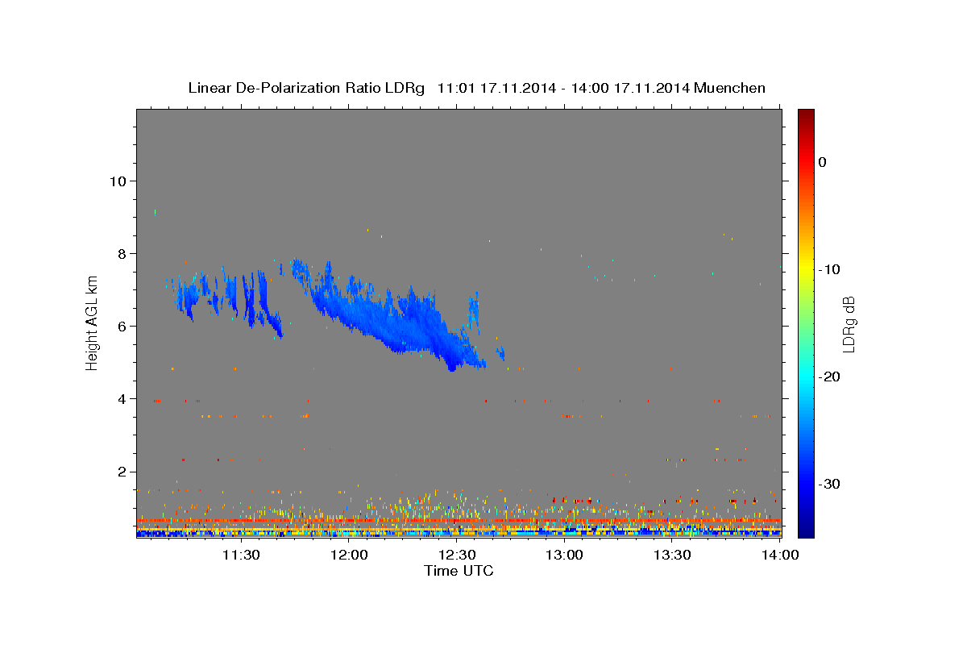Click the colorbar tick label '-10'
The width and height of the screenshot is (967, 645).
(830, 269)
